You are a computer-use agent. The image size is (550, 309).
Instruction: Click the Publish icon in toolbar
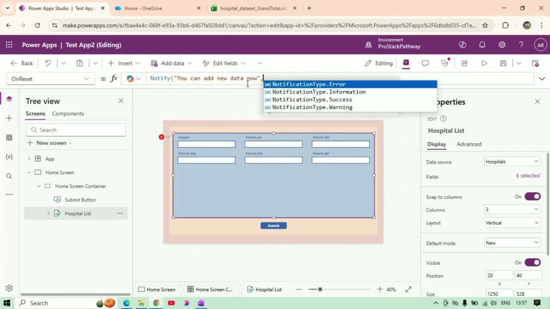click(x=535, y=63)
